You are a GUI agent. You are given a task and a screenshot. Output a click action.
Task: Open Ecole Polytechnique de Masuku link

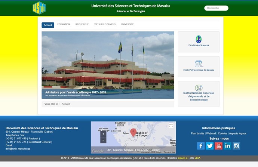(199, 70)
